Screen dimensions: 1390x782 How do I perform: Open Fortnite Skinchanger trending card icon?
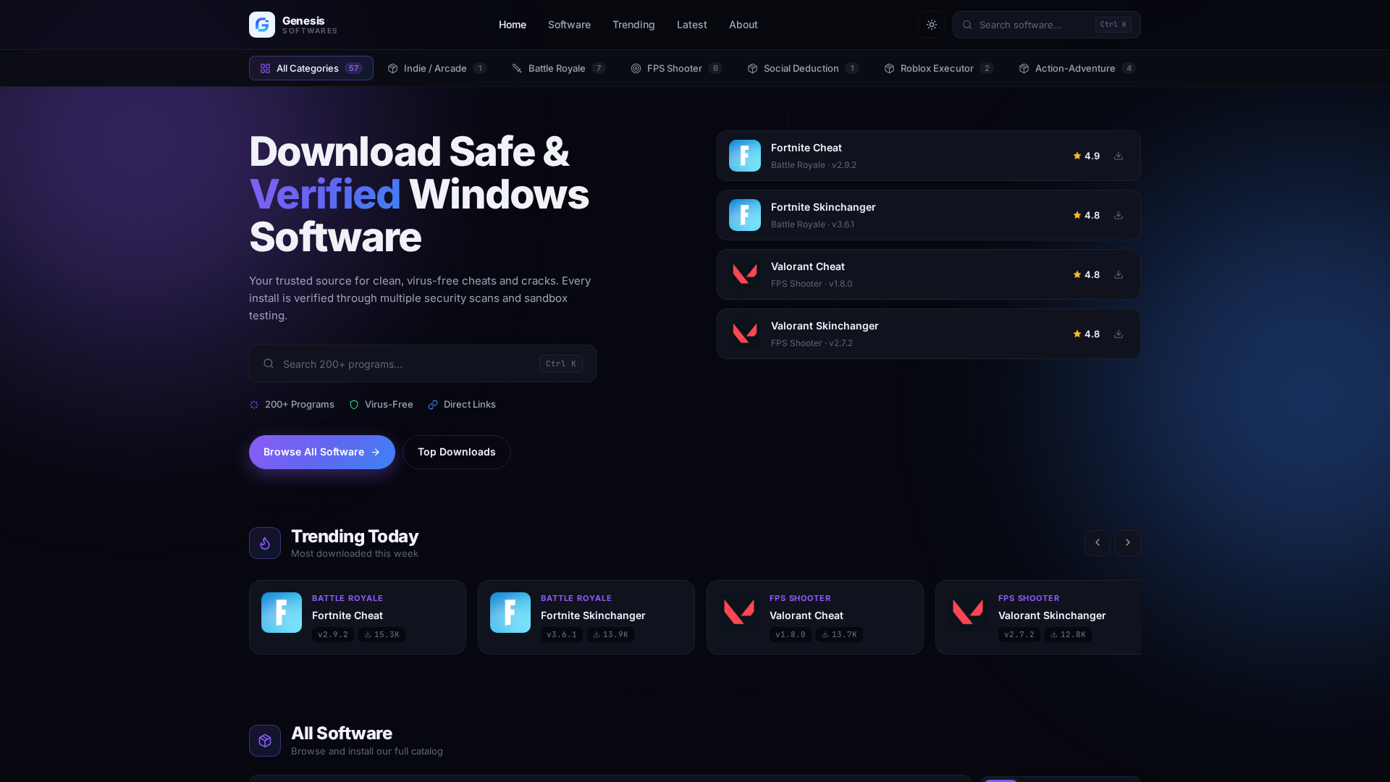[510, 613]
